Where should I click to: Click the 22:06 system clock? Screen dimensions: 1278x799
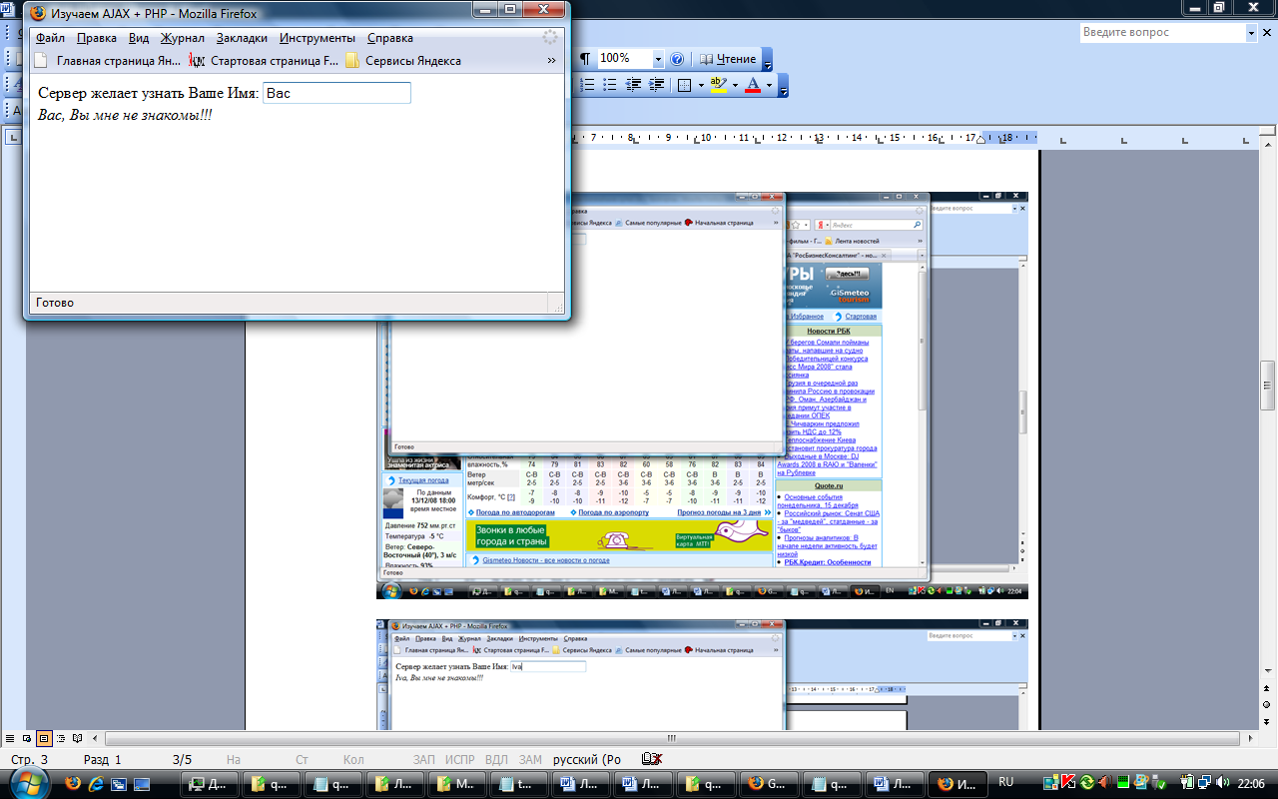pos(1252,783)
